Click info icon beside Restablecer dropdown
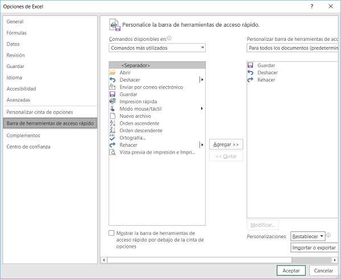Image resolution: width=341 pixels, height=279 pixels. point(328,235)
